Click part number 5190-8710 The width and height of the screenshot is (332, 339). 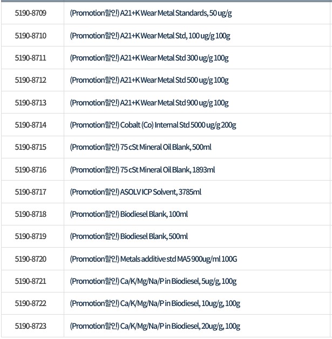click(x=31, y=36)
